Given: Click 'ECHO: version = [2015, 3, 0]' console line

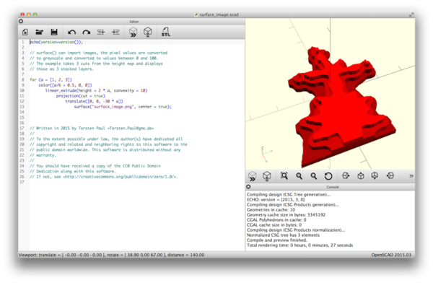Looking at the screenshot, I should (276, 199).
